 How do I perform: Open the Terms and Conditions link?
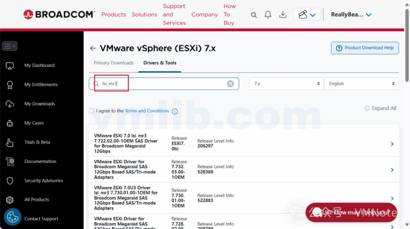[147, 111]
